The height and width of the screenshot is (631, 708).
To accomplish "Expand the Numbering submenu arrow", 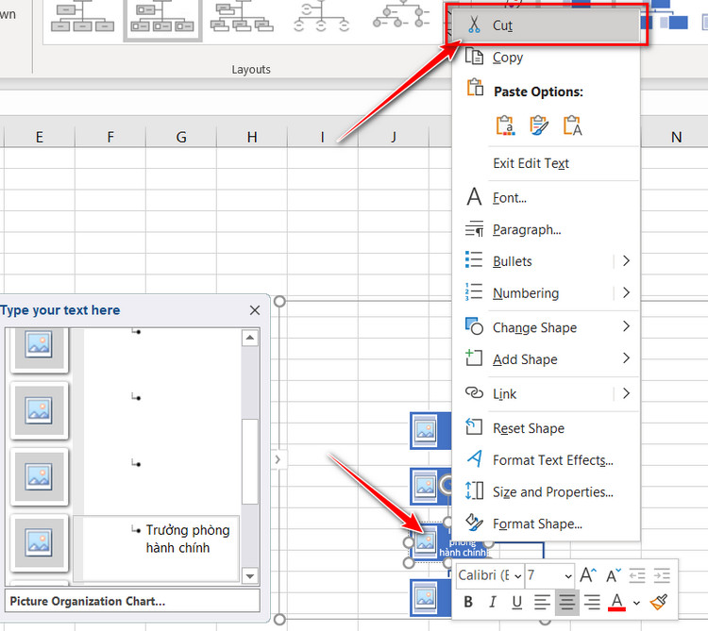I will click(x=626, y=293).
